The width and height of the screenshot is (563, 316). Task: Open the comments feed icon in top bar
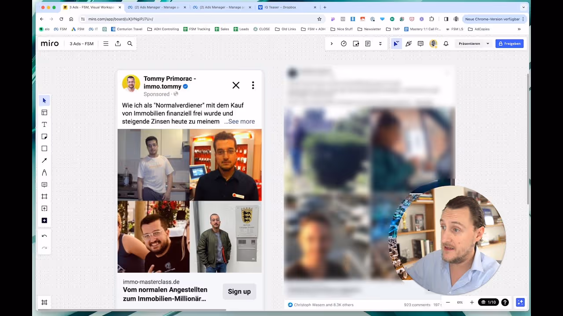[x=420, y=43]
